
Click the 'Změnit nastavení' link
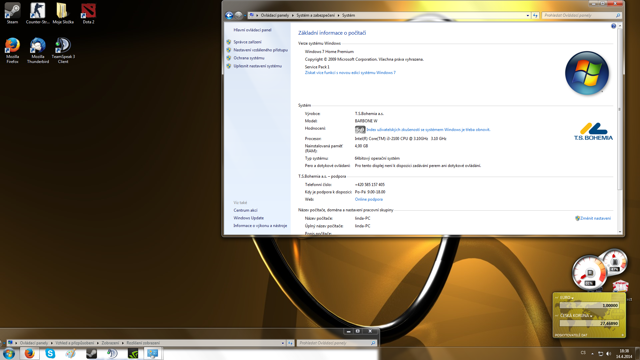595,218
